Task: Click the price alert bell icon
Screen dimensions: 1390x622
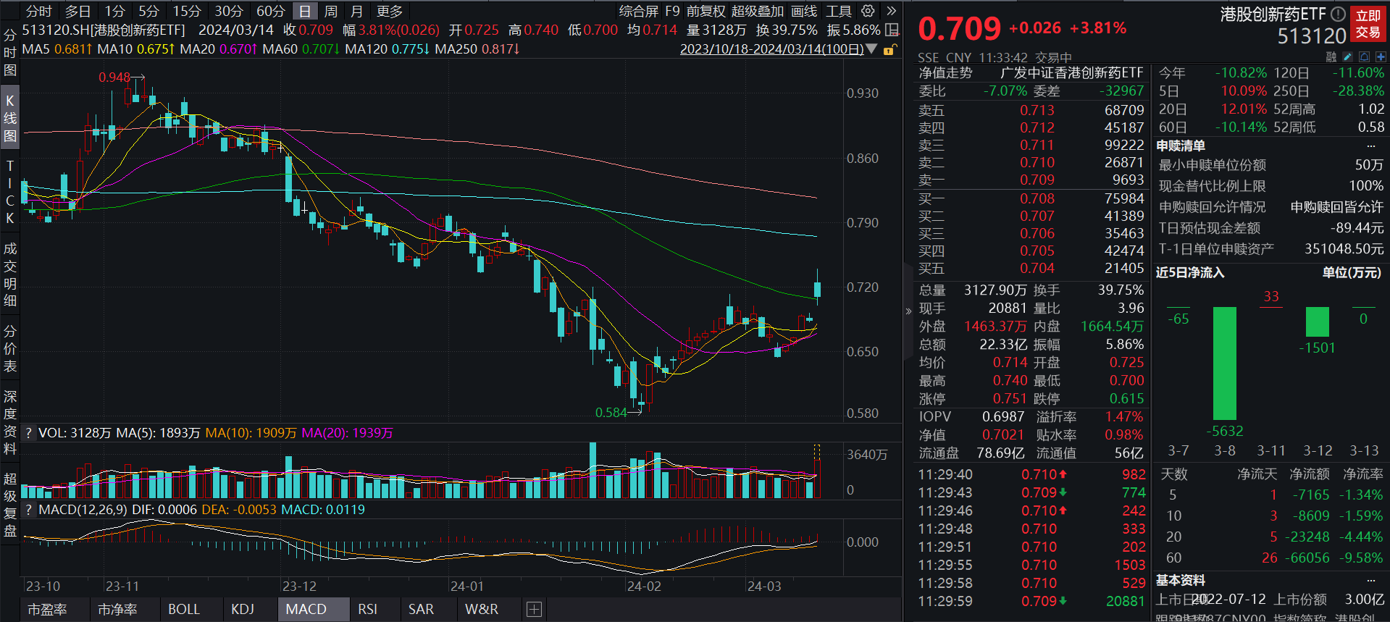Action: pos(1364,56)
